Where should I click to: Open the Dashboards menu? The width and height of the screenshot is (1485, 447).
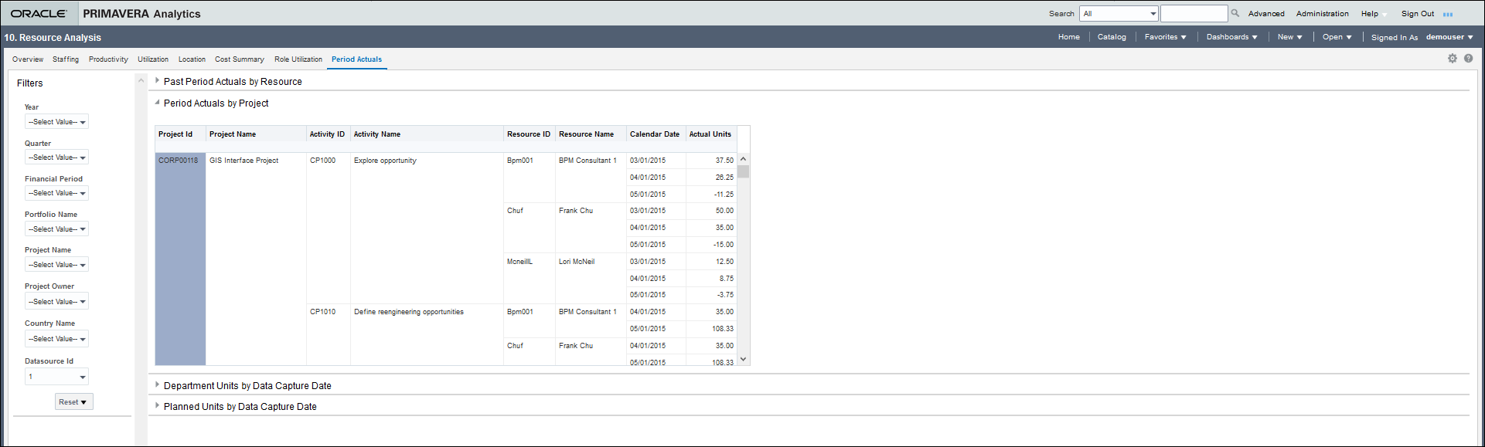1231,37
